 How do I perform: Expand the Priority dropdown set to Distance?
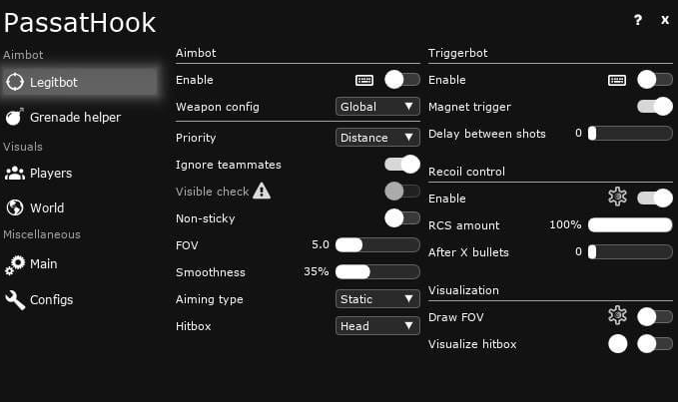[377, 138]
